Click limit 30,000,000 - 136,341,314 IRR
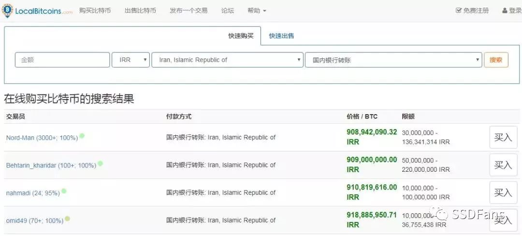522x236 pixels. coord(426,137)
